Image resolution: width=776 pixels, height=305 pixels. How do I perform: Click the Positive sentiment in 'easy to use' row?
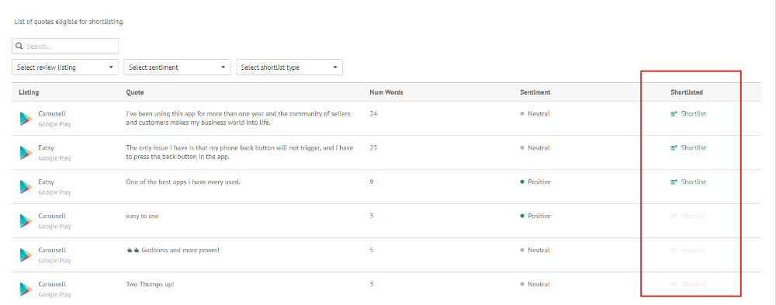click(535, 217)
